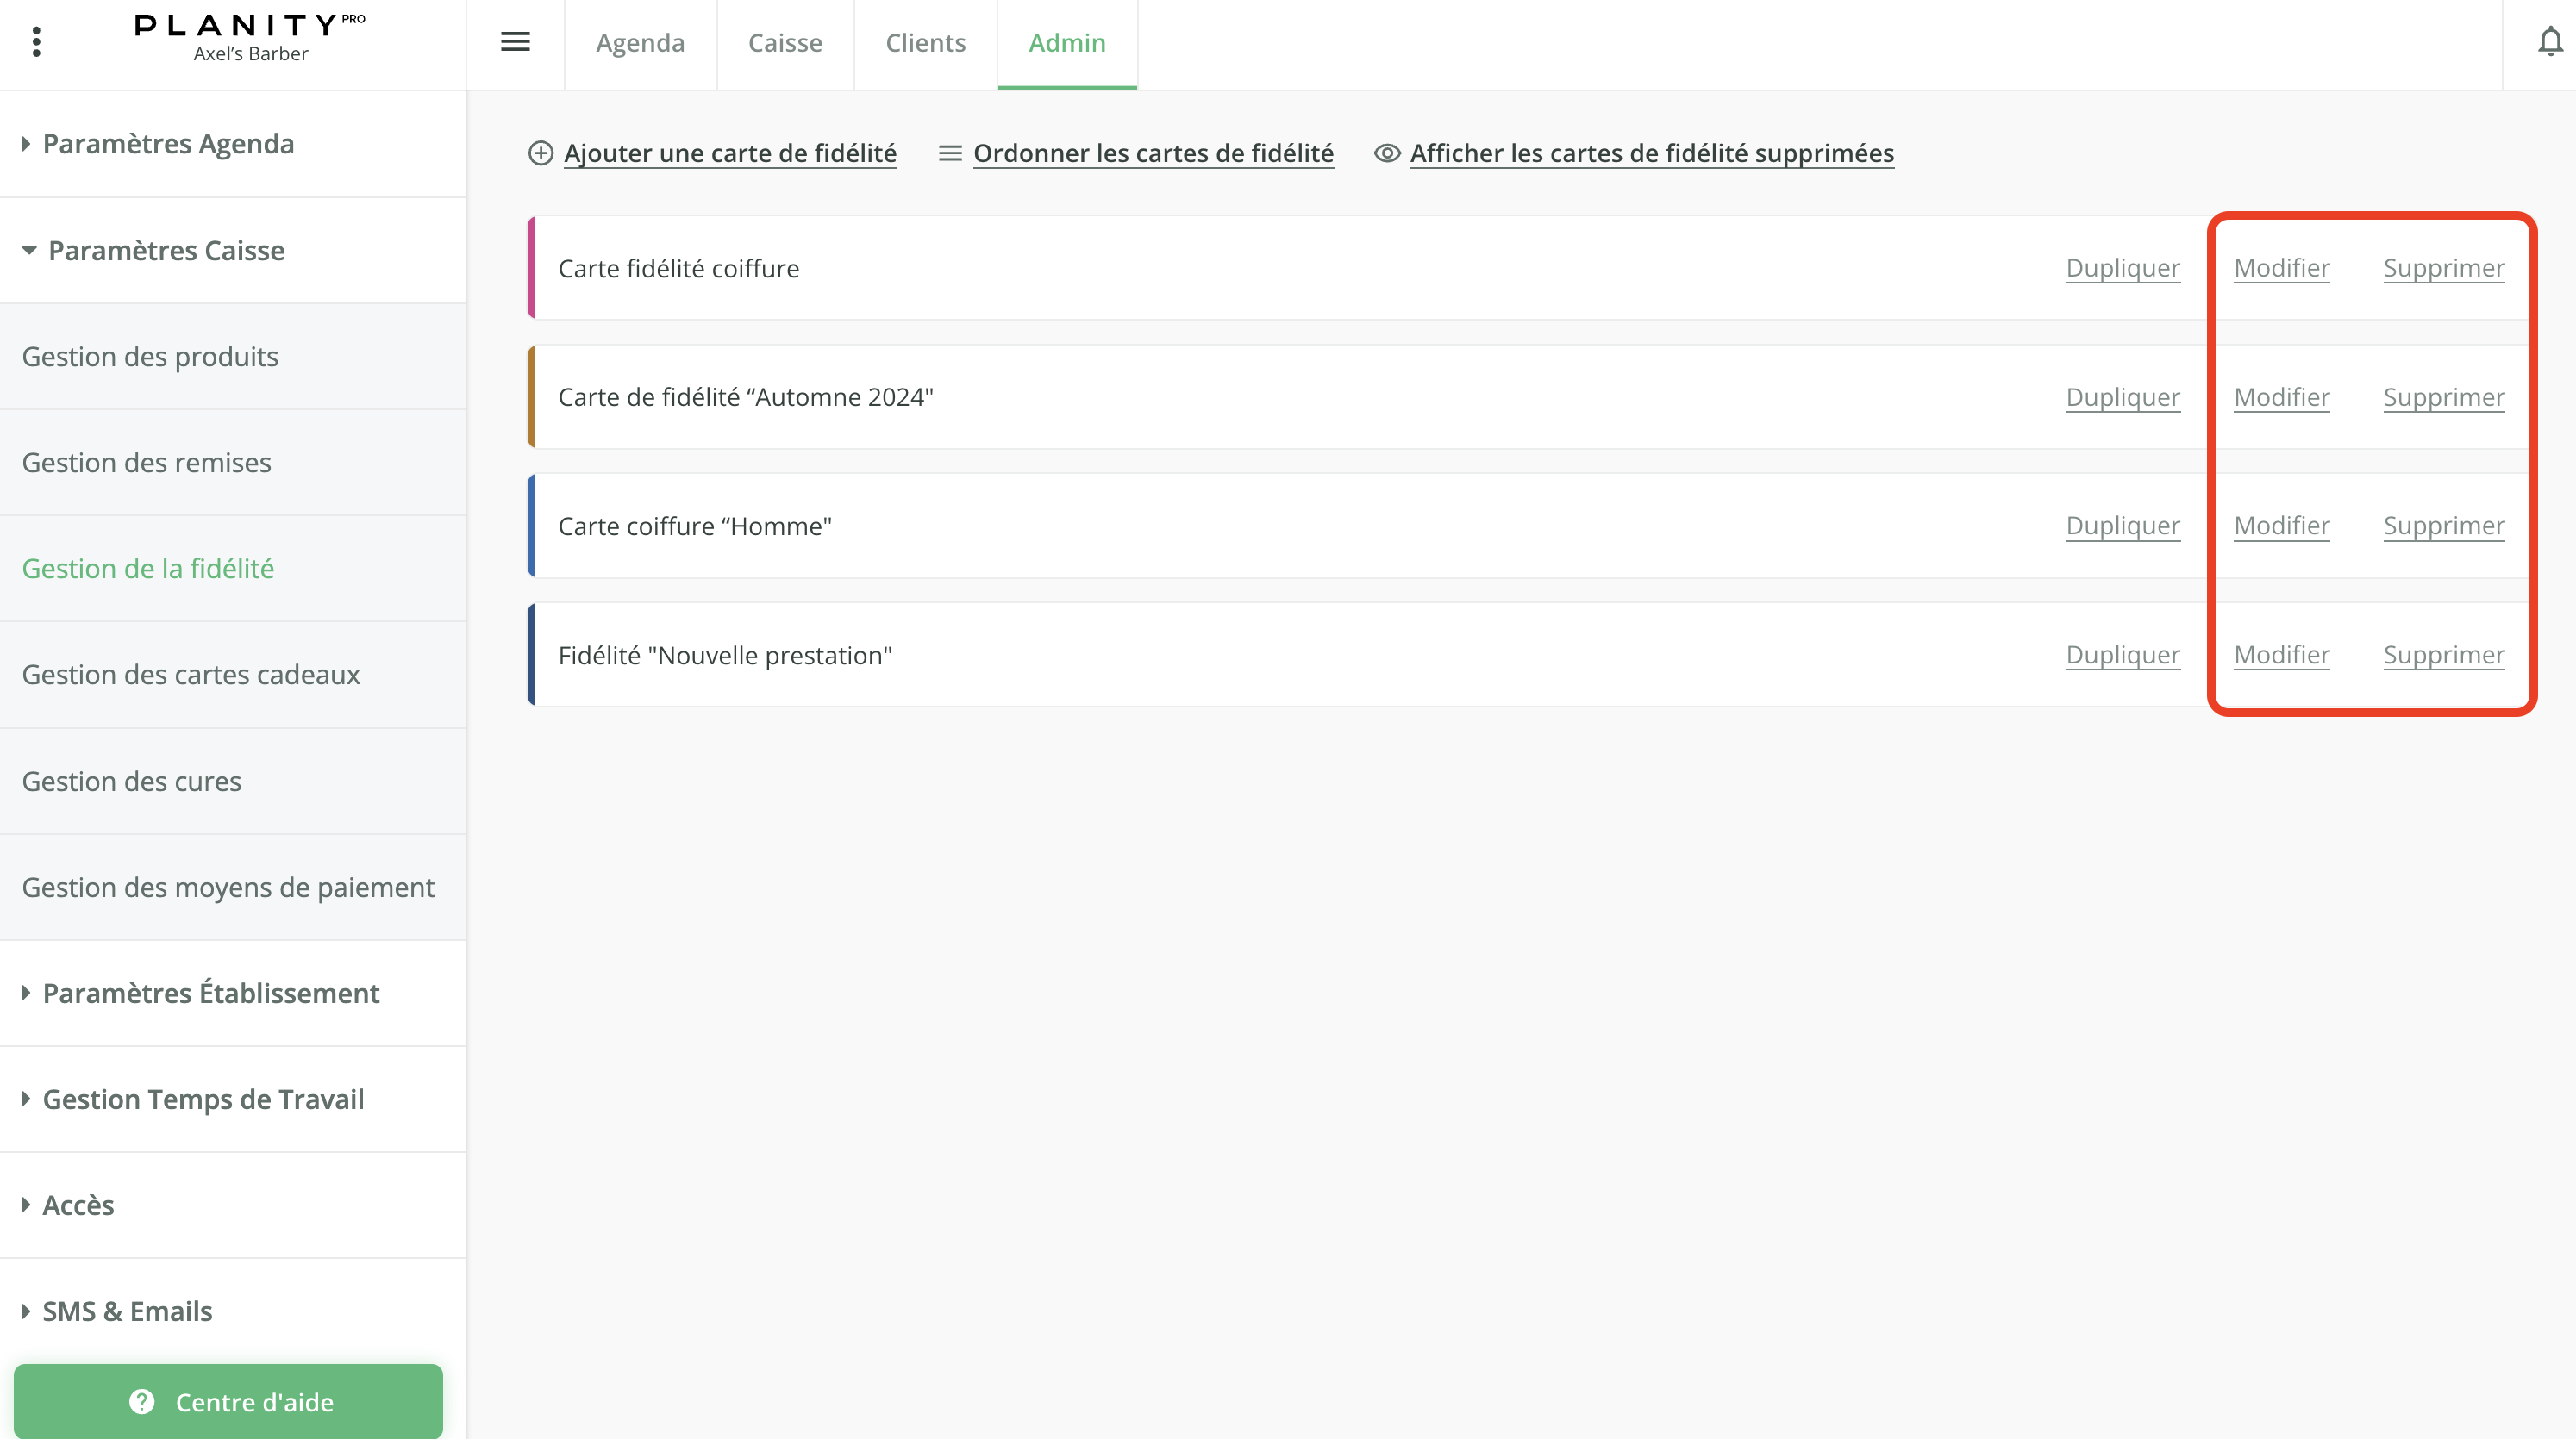Duplicate the Carte fidélité coiffure card
2576x1439 pixels.
click(2122, 268)
